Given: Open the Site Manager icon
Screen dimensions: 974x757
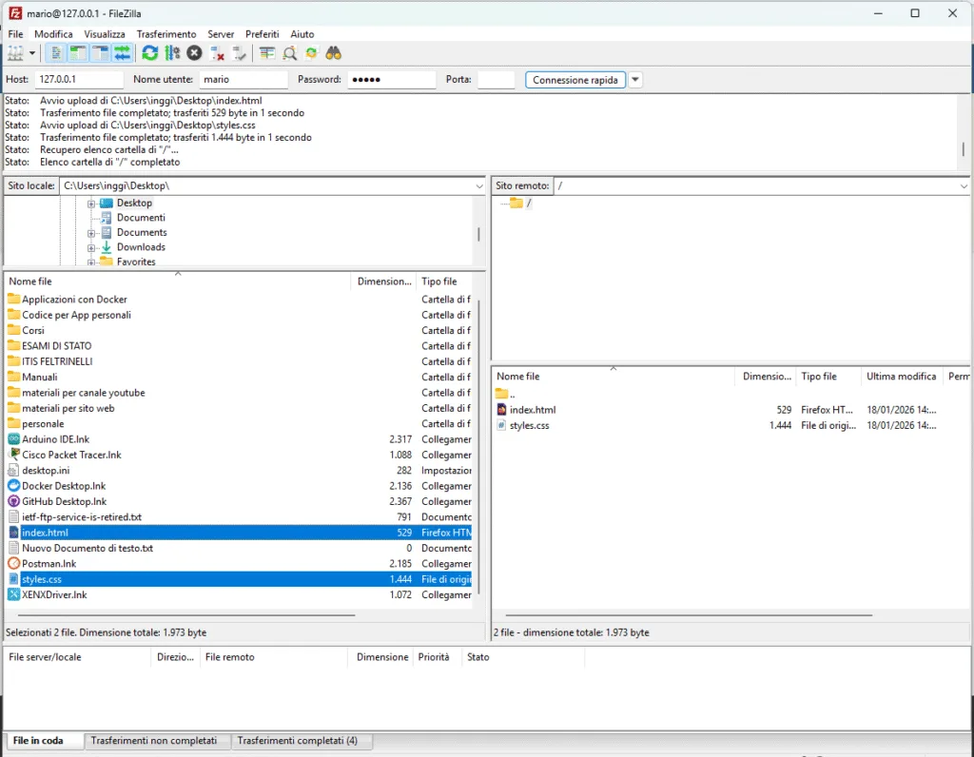Looking at the screenshot, I should pyautogui.click(x=15, y=53).
